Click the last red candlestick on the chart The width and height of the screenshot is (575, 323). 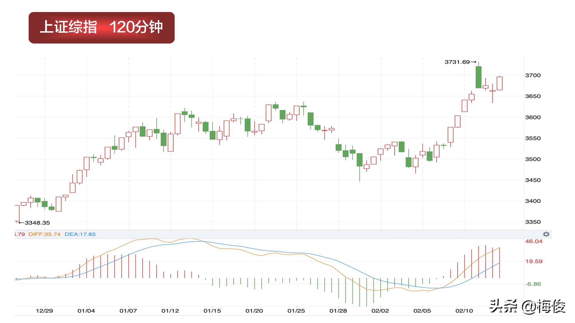coord(499,83)
